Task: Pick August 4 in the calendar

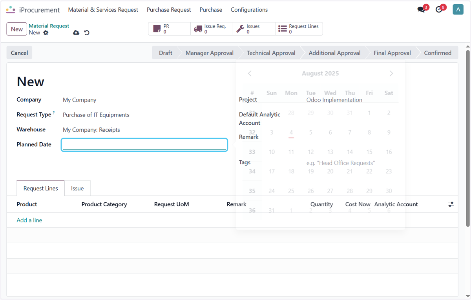Action: (x=291, y=133)
